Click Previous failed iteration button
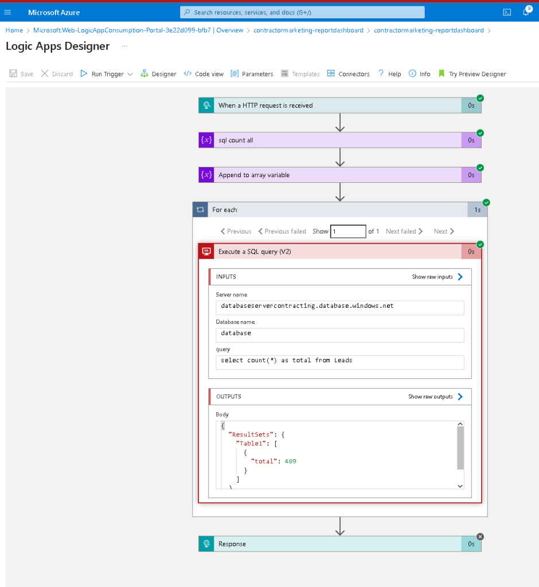The height and width of the screenshot is (587, 539). pos(282,232)
